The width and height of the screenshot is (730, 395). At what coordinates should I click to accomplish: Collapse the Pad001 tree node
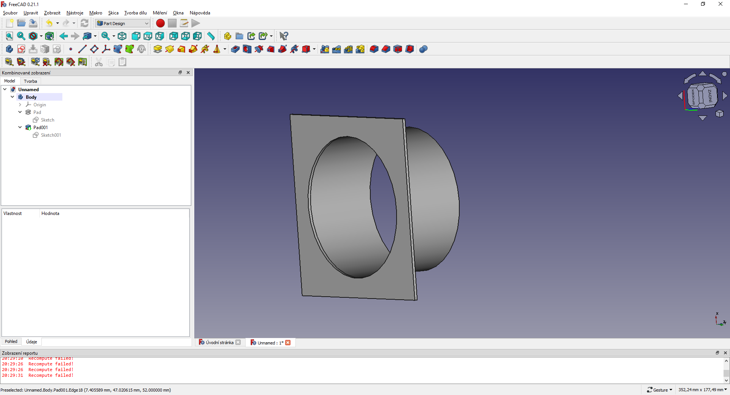(20, 127)
